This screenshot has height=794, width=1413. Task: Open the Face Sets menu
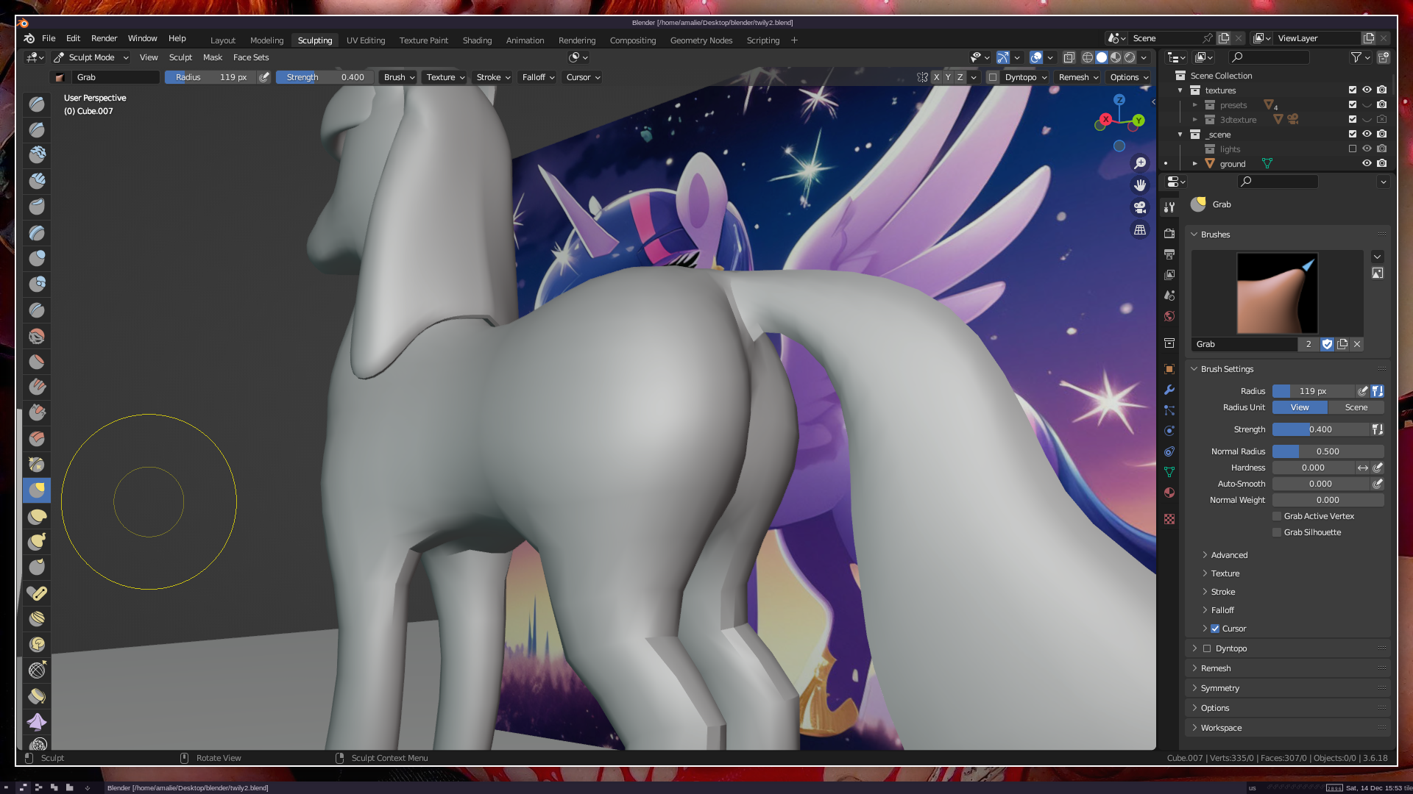(x=251, y=57)
